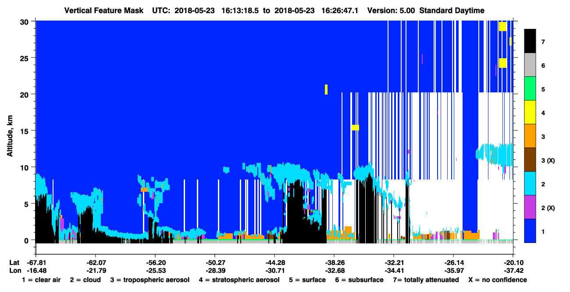Click the purple color bar segment labeled 2 (X)
Viewport: 570px width, 292px height.
click(x=530, y=207)
